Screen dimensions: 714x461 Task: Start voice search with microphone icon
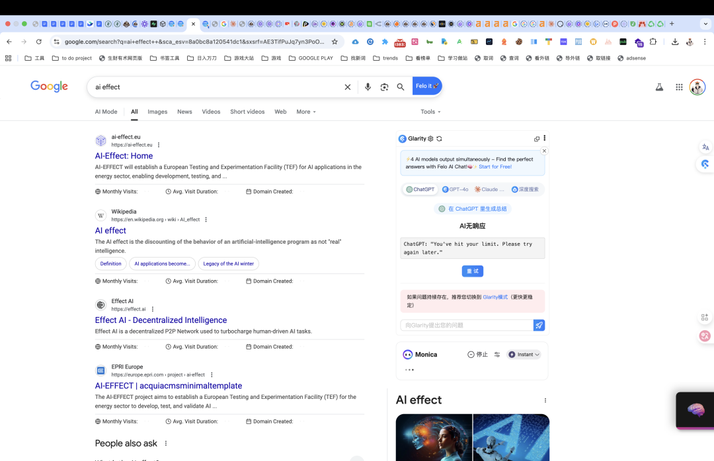pos(368,87)
